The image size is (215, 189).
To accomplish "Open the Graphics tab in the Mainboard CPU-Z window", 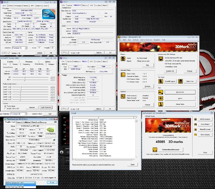I will click(x=98, y=5).
